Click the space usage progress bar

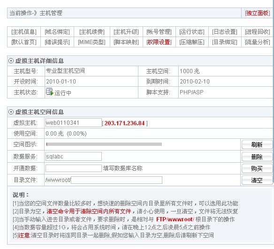pos(104,144)
